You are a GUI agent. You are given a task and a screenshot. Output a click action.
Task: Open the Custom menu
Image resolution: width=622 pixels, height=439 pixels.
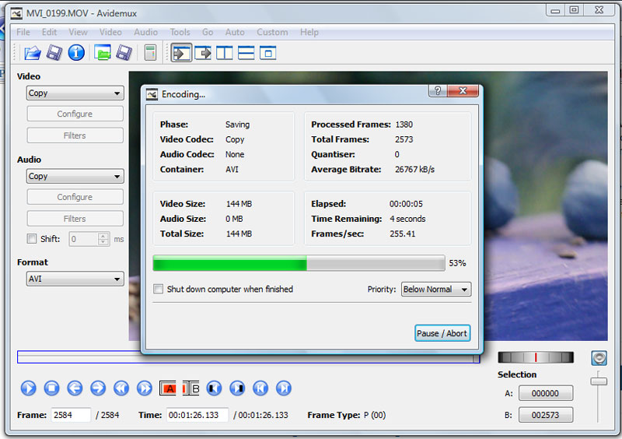click(272, 32)
